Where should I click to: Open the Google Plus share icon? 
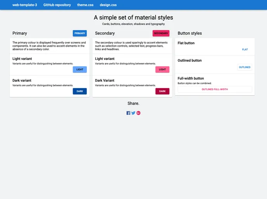[x=139, y=113]
